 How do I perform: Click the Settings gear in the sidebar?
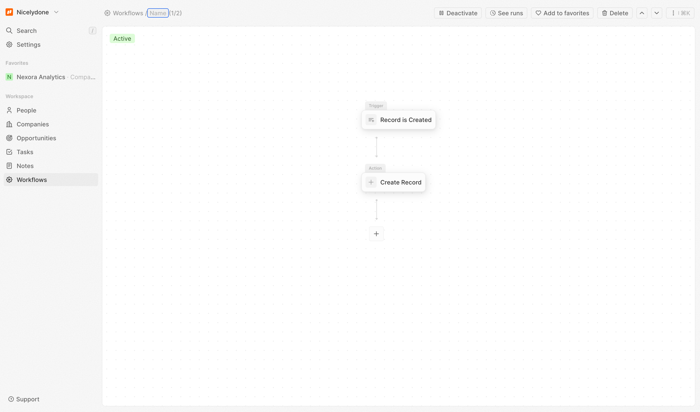[x=9, y=44]
